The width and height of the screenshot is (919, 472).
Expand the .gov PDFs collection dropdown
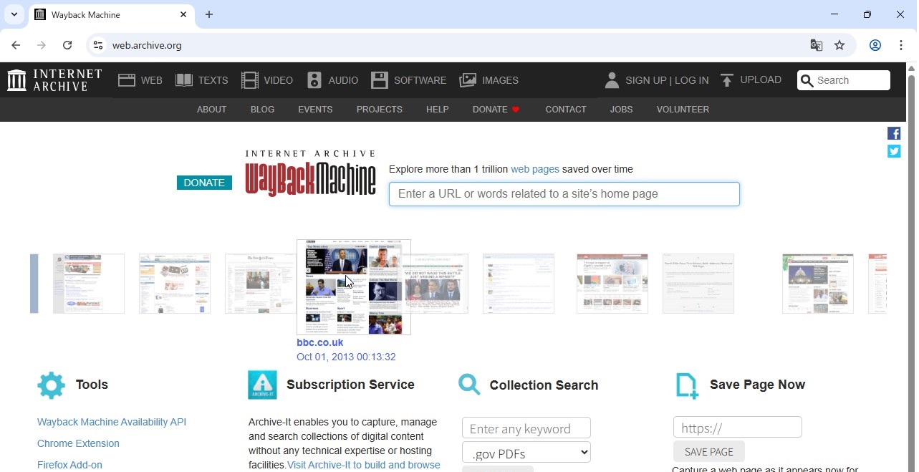coord(526,453)
